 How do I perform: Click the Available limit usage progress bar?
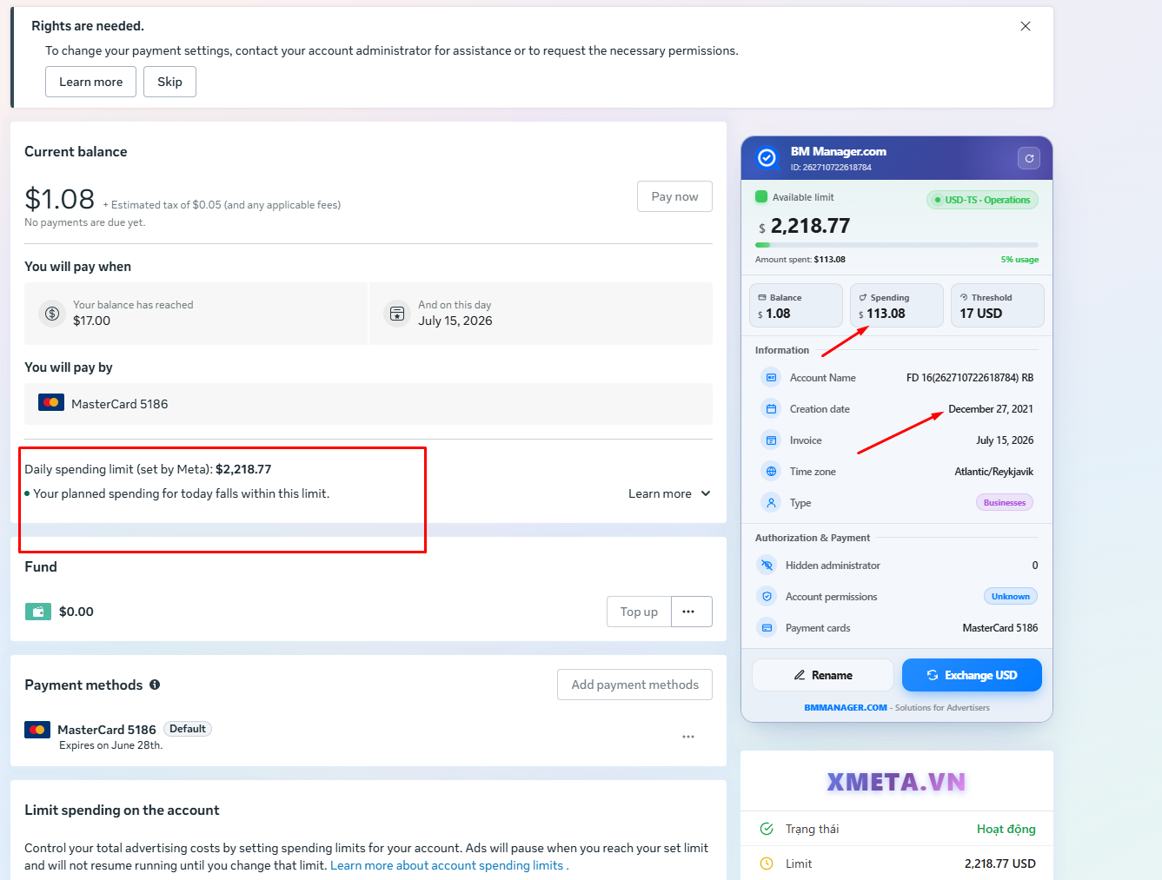pos(897,245)
